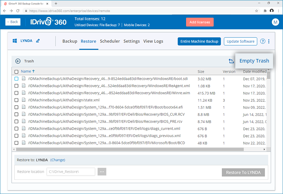Switch to the Backup tab
The image size is (283, 194).
(70, 41)
